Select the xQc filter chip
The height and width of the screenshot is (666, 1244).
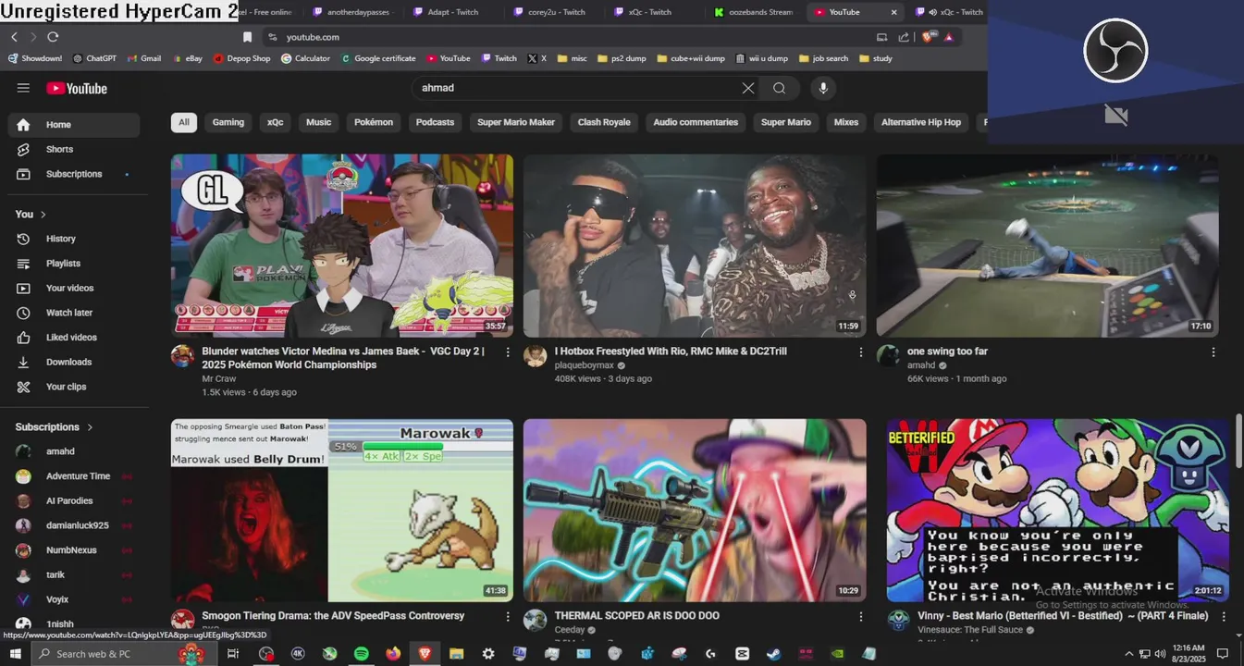pyautogui.click(x=276, y=122)
